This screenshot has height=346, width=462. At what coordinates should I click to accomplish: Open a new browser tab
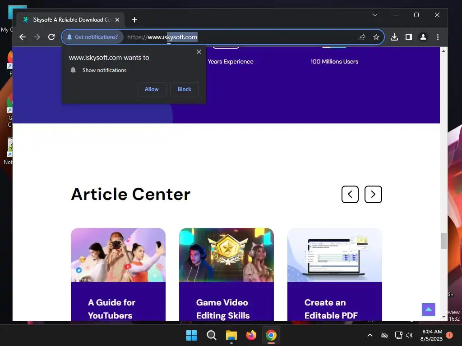click(x=134, y=20)
